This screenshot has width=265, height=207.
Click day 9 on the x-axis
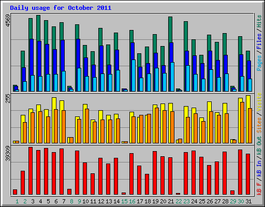pyautogui.click(x=79, y=201)
